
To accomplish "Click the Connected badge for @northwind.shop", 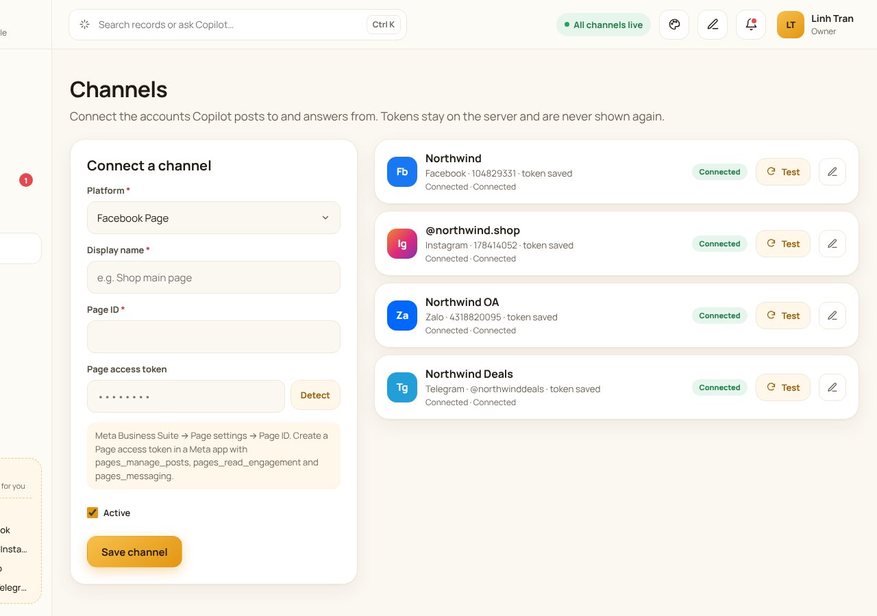I will [x=719, y=244].
